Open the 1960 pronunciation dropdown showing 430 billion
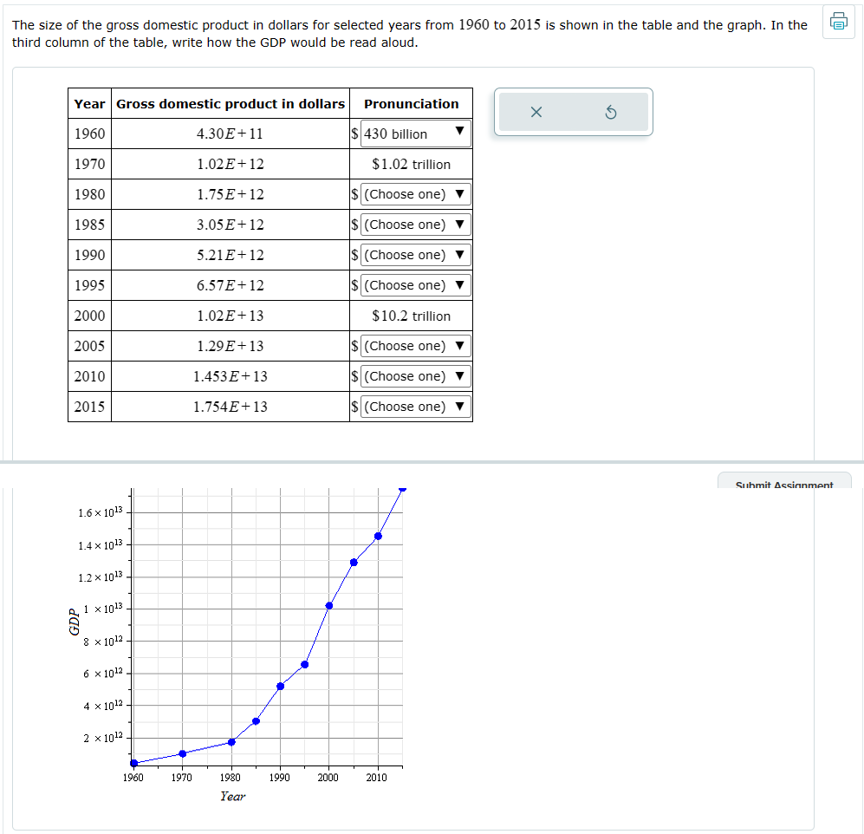The width and height of the screenshot is (864, 834). [416, 134]
